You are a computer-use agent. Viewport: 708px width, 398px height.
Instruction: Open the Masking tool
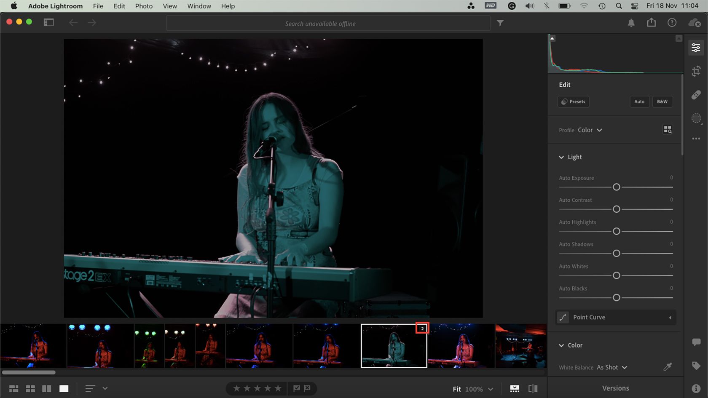click(696, 118)
